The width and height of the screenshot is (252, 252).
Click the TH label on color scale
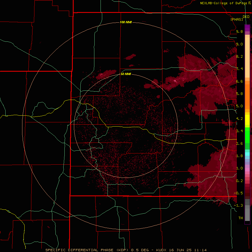pyautogui.click(x=241, y=218)
